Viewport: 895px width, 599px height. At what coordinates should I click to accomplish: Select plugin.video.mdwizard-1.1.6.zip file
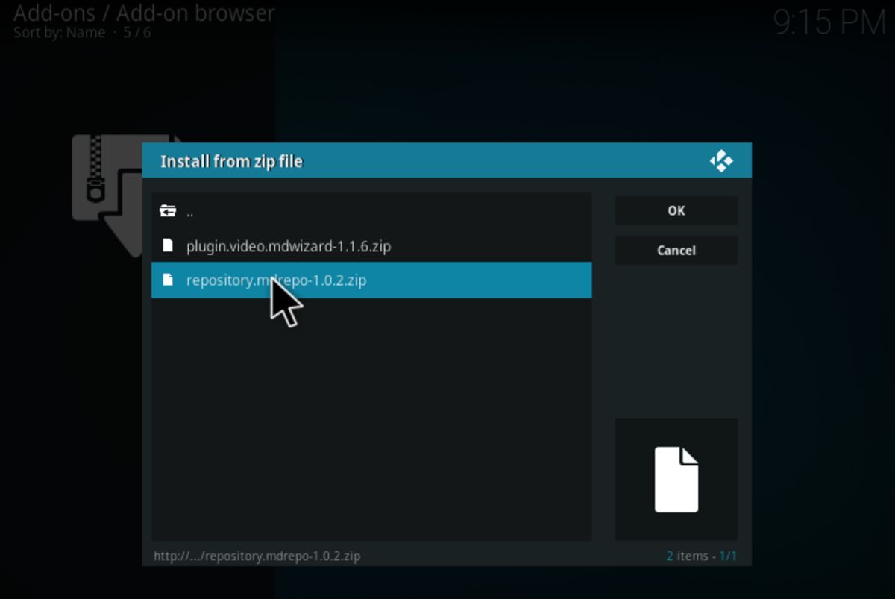click(x=371, y=245)
